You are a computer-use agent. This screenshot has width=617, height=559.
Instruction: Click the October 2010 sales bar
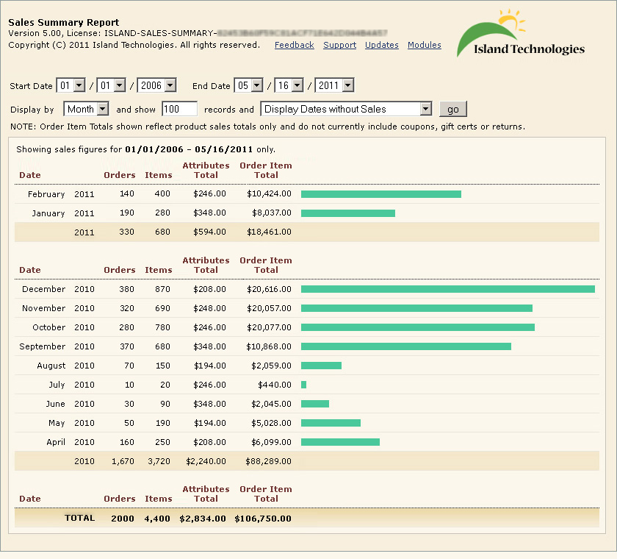pos(418,327)
